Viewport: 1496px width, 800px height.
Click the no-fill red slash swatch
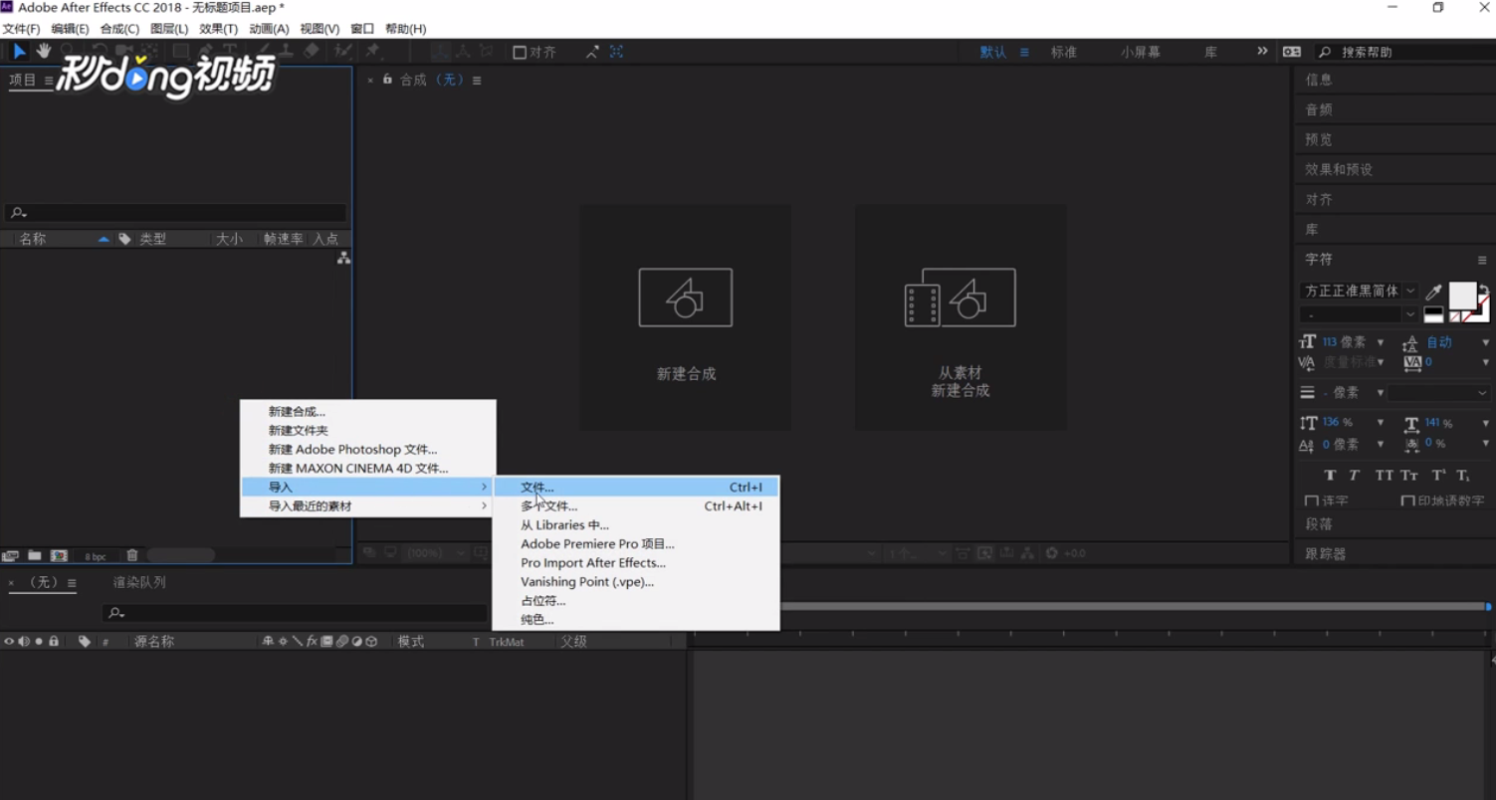point(1455,316)
